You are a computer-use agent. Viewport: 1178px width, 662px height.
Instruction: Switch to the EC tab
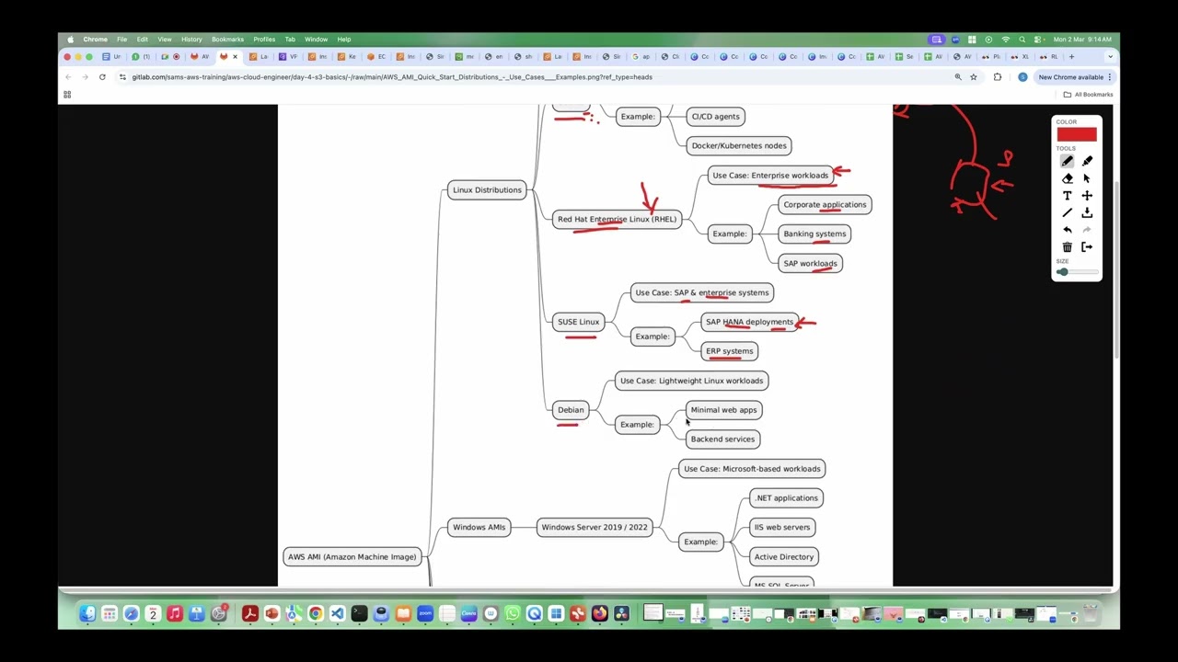[377, 57]
